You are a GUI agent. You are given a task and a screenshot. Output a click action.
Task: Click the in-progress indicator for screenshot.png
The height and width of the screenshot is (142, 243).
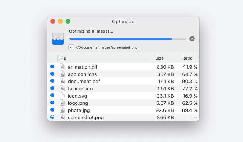52,117
